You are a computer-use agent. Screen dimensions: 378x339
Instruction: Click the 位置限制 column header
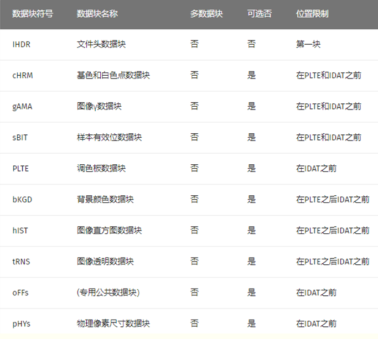pos(312,14)
